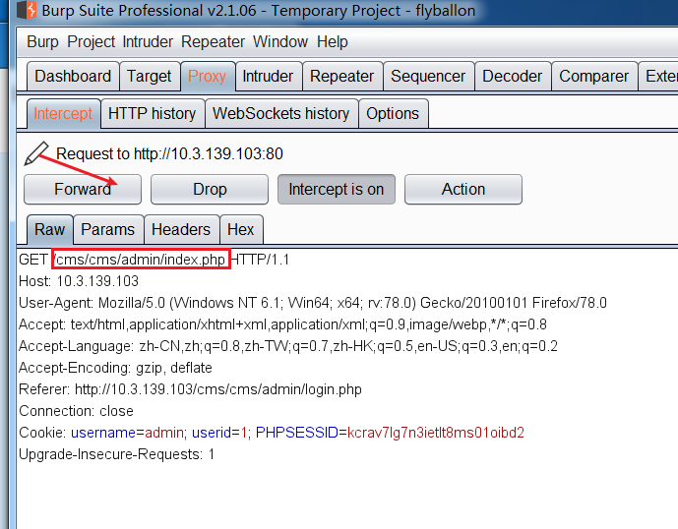Switch to the Headers view tab
The image size is (678, 529).
(x=181, y=229)
